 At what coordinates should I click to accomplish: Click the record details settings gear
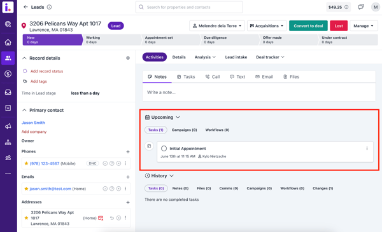(x=128, y=58)
